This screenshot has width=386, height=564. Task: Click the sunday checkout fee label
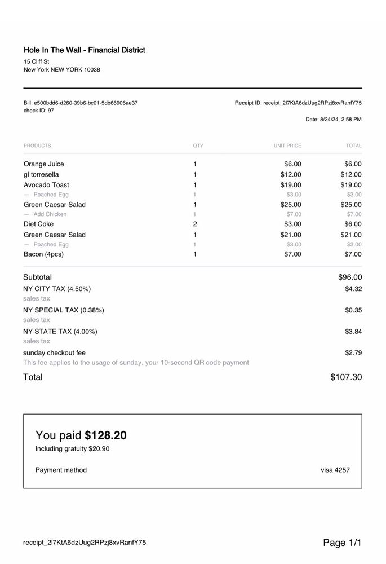pos(54,352)
